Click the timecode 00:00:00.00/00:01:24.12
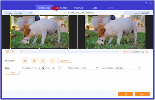Viewport: 155px width, 100px height. [134, 52]
